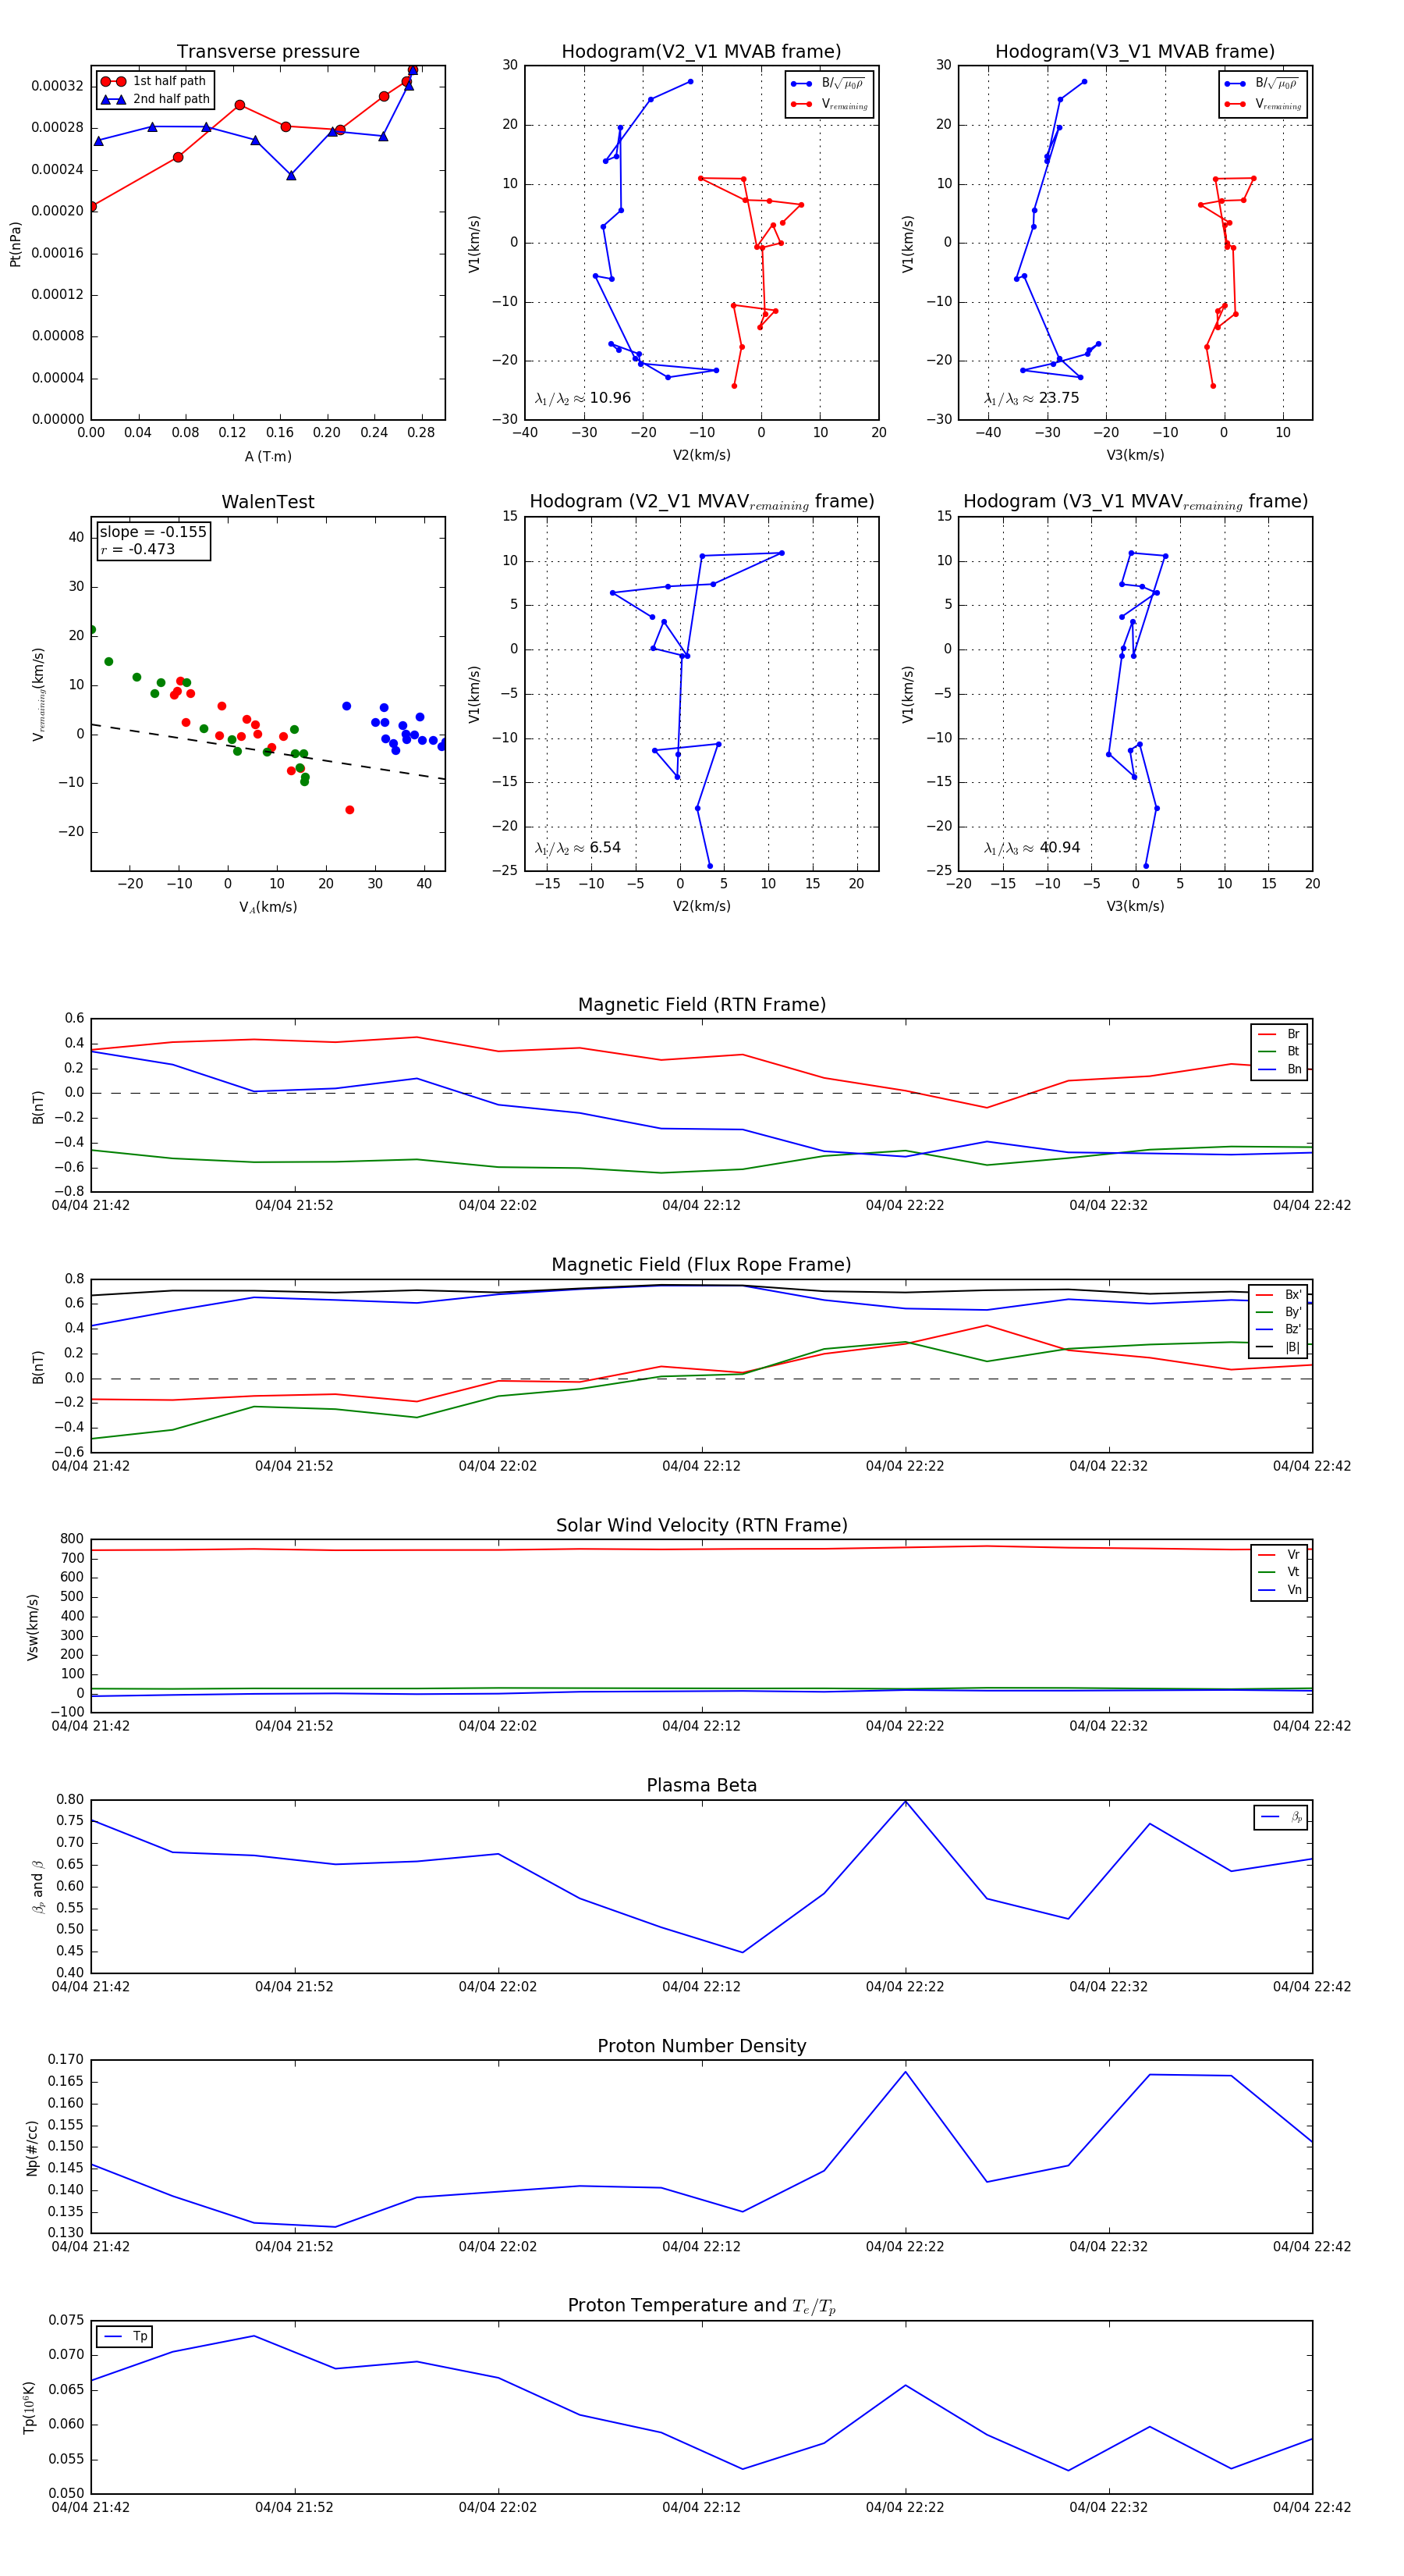The width and height of the screenshot is (1404, 2576).
Task: Select the 'Bn' legend entry
Action: coord(1279,1069)
